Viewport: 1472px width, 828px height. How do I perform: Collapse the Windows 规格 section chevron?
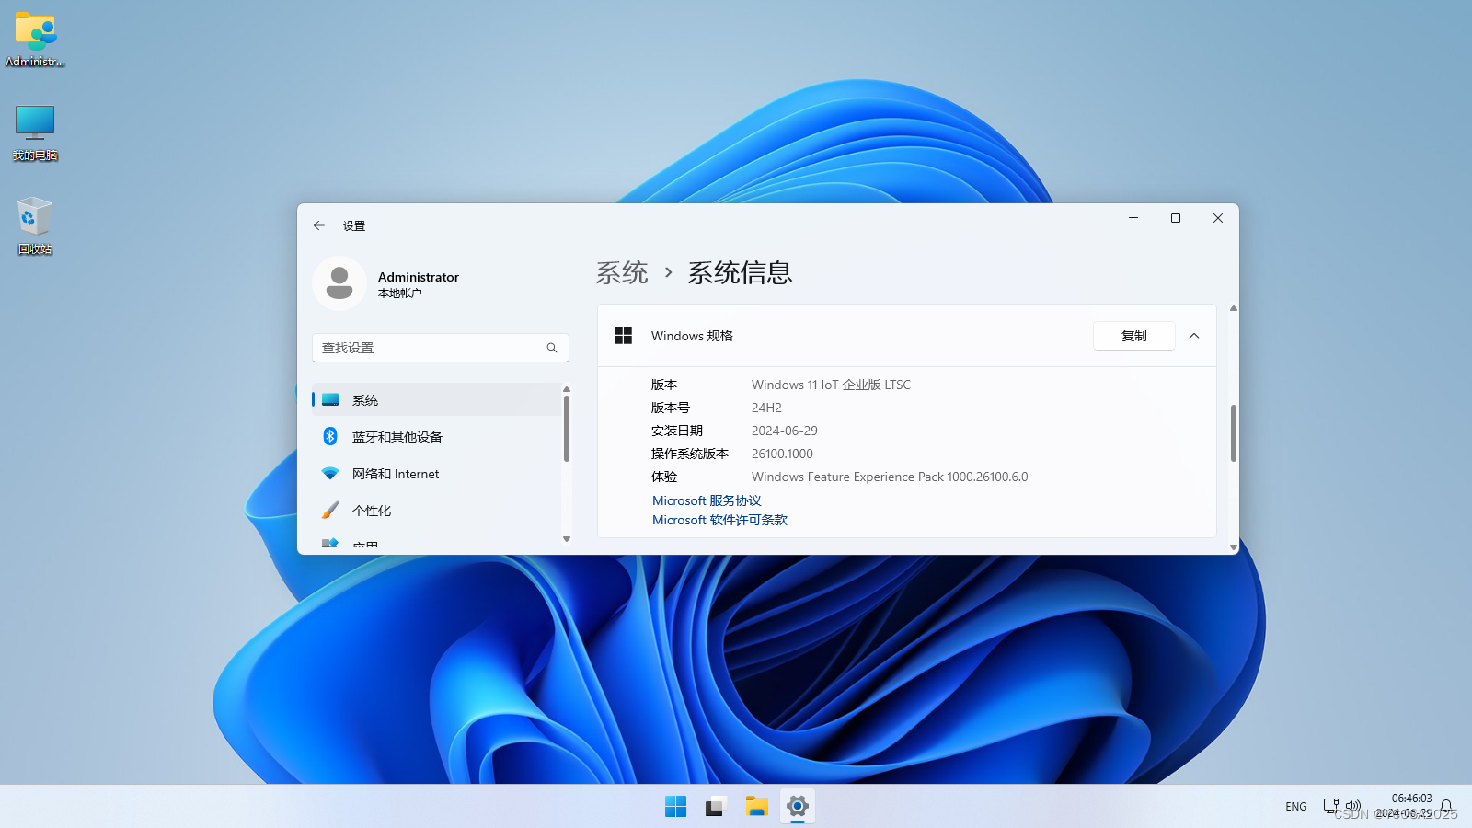pos(1194,336)
